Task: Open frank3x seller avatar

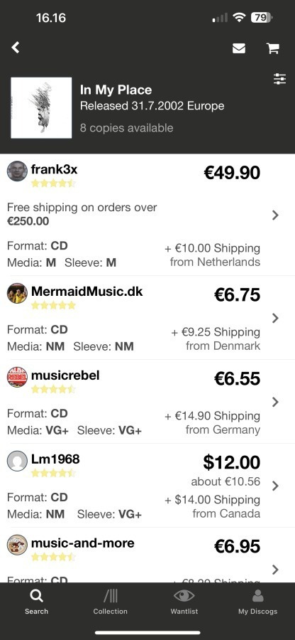Action: pos(17,171)
